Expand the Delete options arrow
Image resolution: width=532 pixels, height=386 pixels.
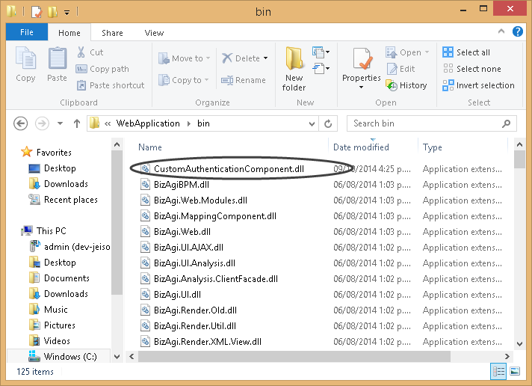tap(266, 58)
